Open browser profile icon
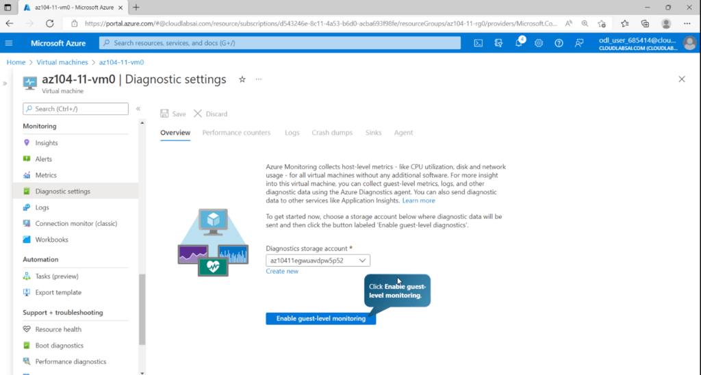 (666, 24)
